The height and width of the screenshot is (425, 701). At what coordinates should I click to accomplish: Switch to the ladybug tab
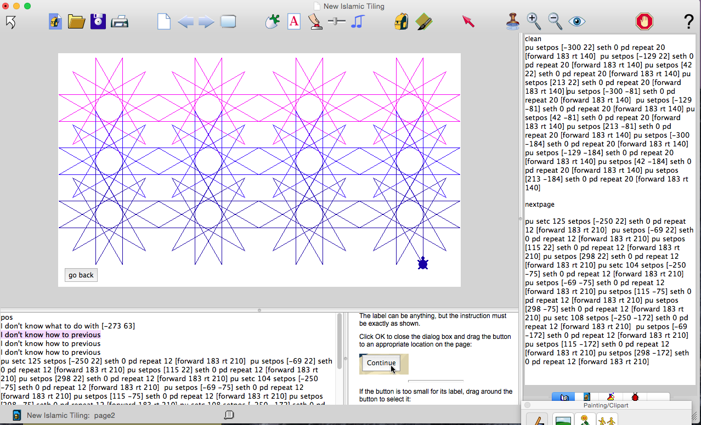(x=635, y=397)
